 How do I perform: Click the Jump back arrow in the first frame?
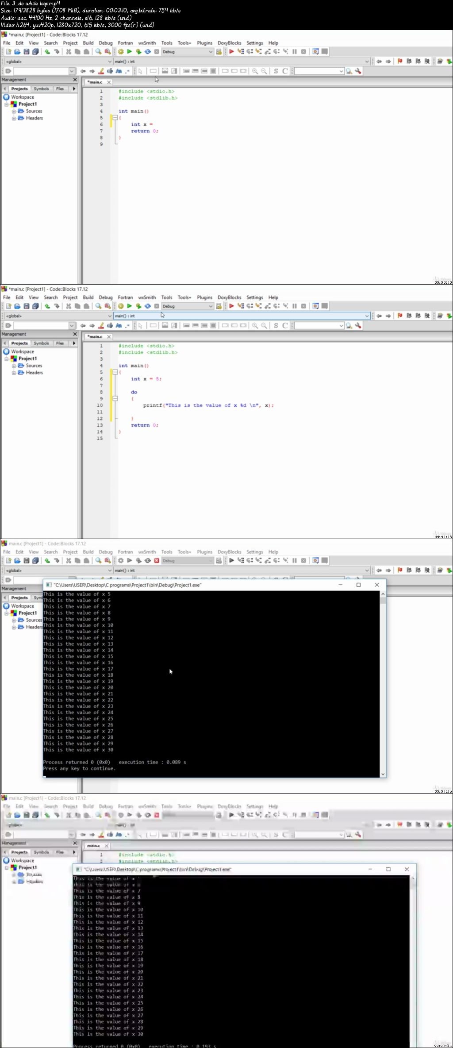pos(379,62)
